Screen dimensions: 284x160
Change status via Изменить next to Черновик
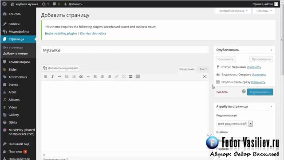(254, 67)
